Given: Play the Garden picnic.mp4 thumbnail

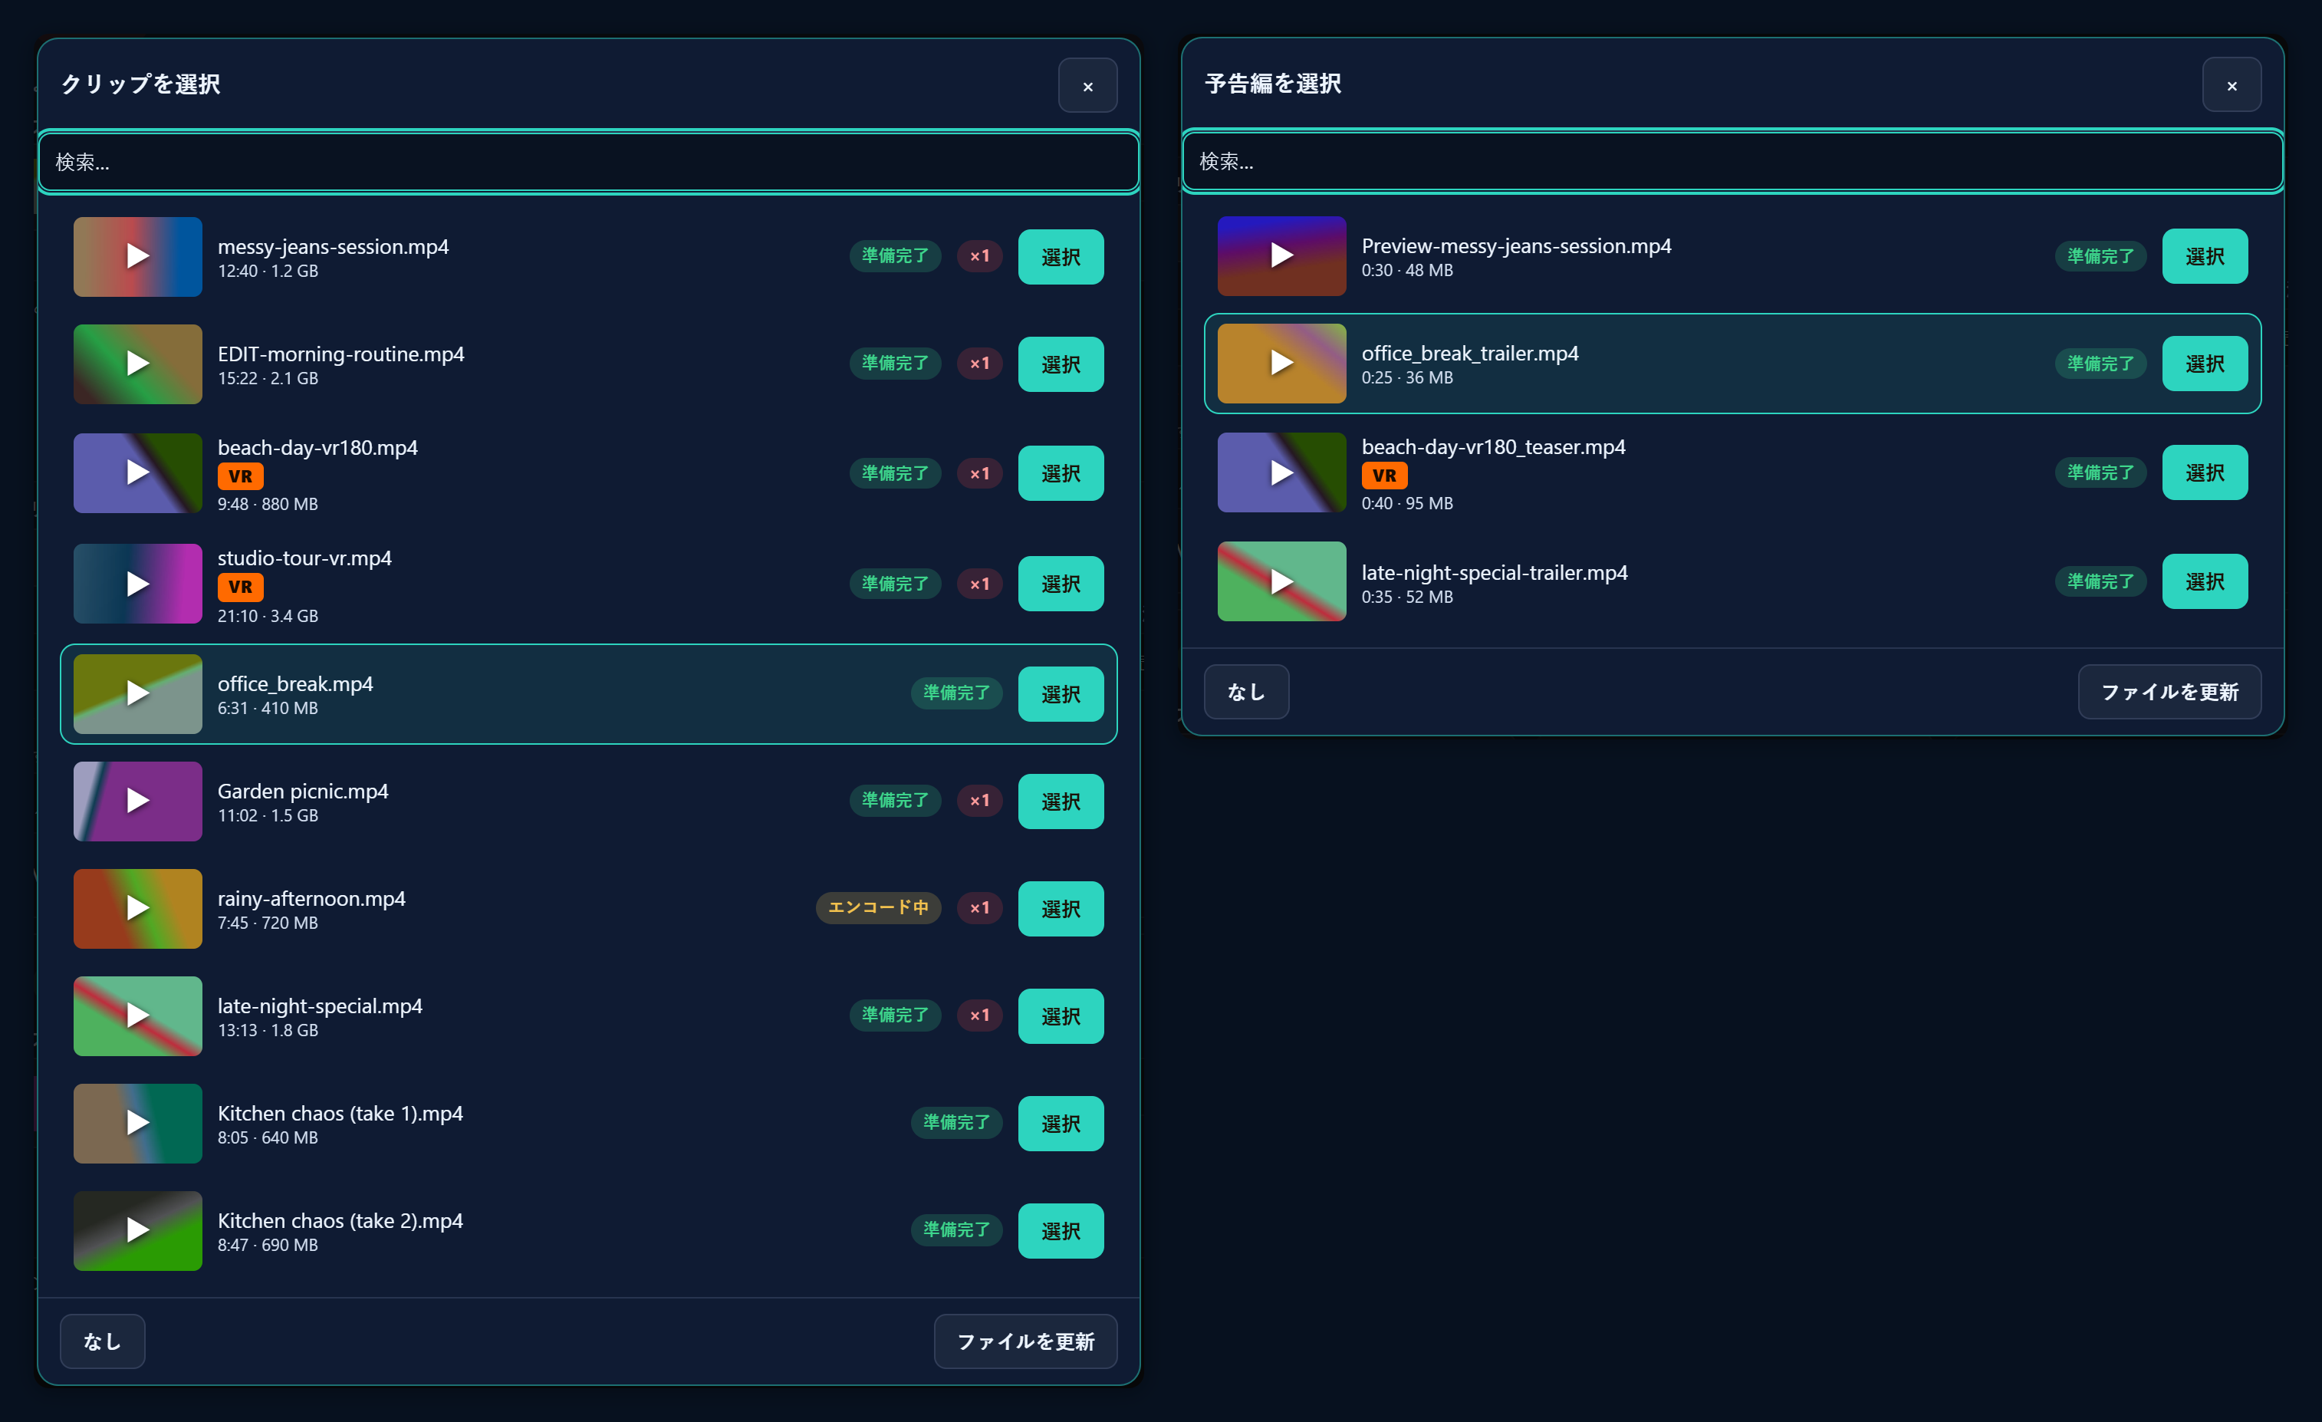Looking at the screenshot, I should (x=137, y=801).
